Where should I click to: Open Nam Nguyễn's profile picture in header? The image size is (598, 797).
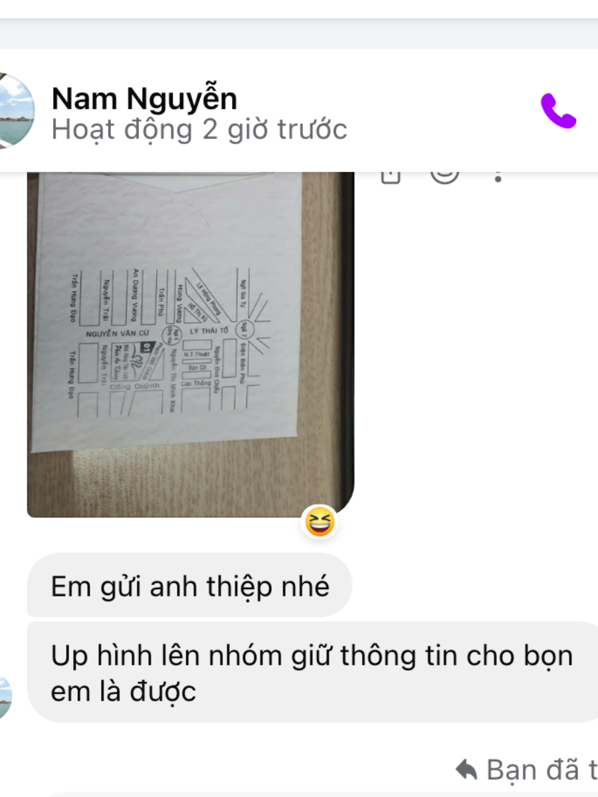[15, 110]
